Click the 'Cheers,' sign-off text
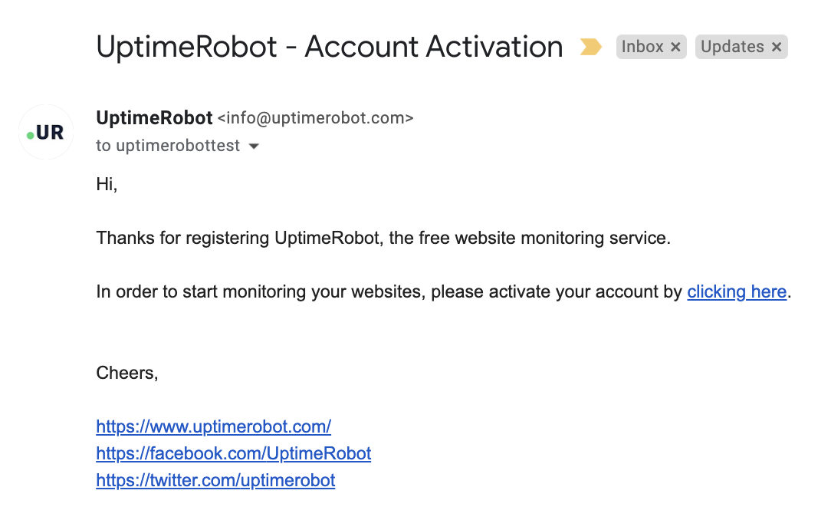The height and width of the screenshot is (520, 831). (x=127, y=373)
